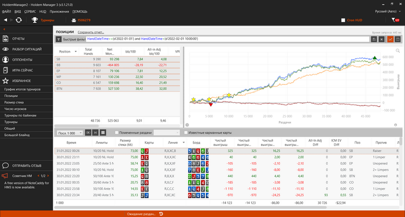Open Турниры по байинам report
The width and height of the screenshot is (405, 217).
(20, 115)
